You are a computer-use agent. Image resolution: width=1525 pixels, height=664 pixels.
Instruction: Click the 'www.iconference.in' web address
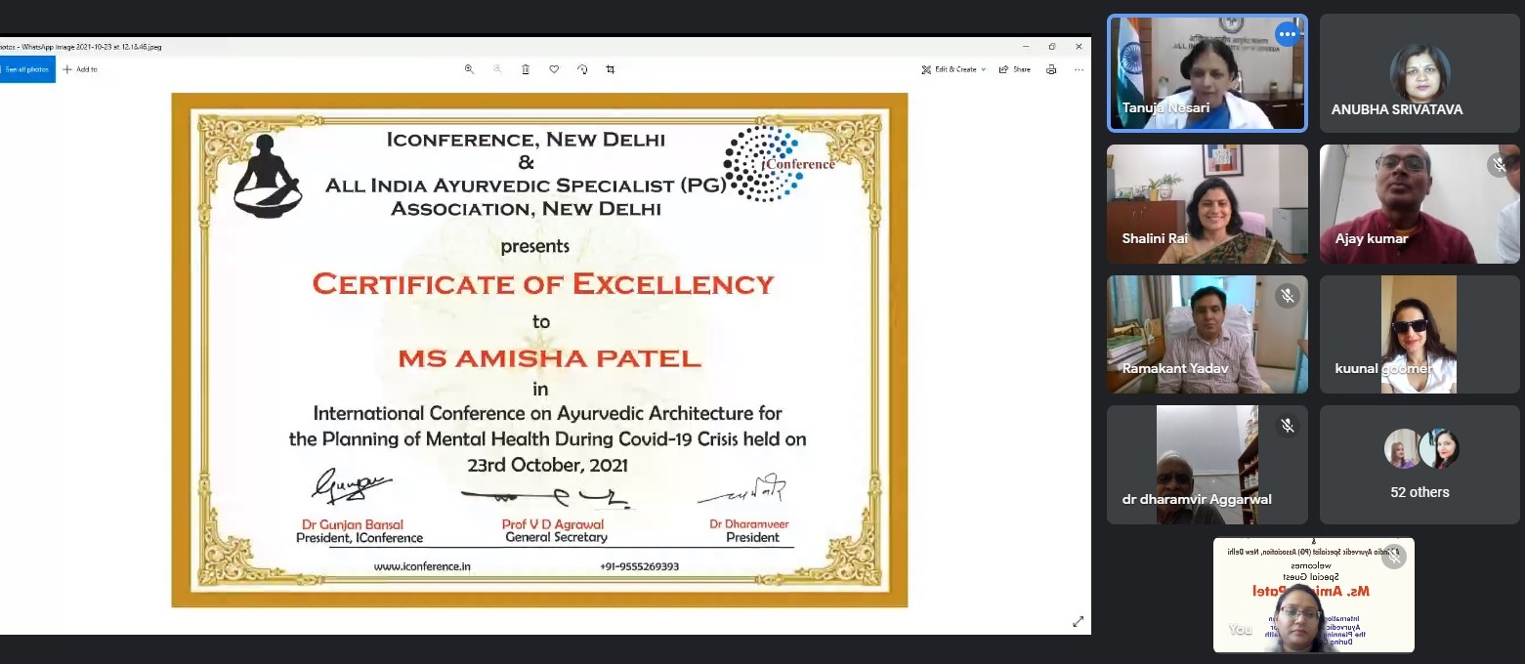[422, 566]
